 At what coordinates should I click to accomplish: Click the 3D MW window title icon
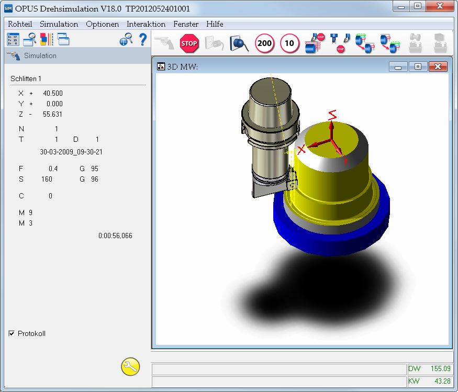[x=161, y=66]
